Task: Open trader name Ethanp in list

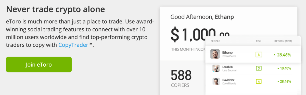Action: tap(227, 52)
